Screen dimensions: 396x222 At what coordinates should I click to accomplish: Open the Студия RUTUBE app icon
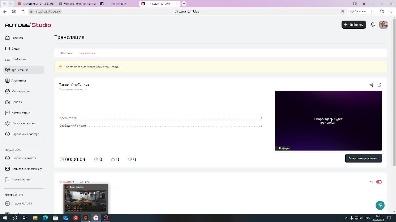[7, 203]
